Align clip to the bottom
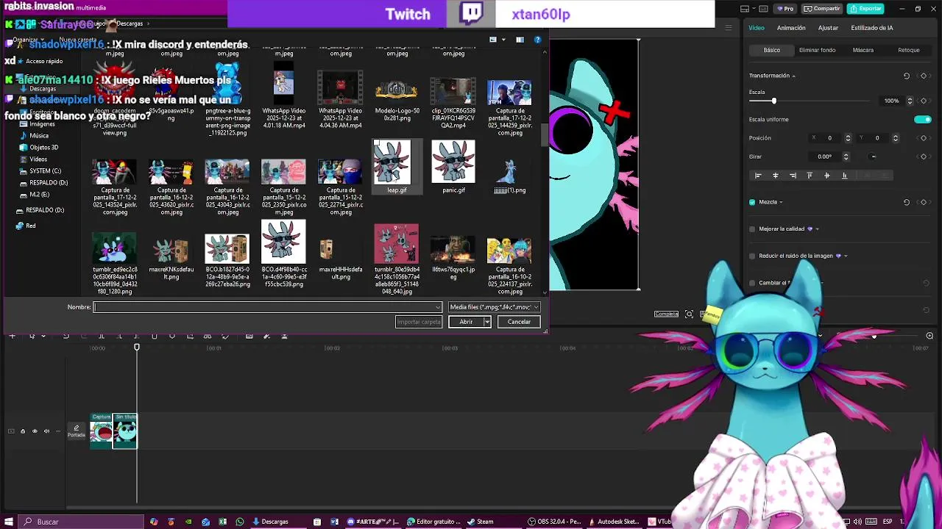This screenshot has height=529, width=942. (x=844, y=176)
